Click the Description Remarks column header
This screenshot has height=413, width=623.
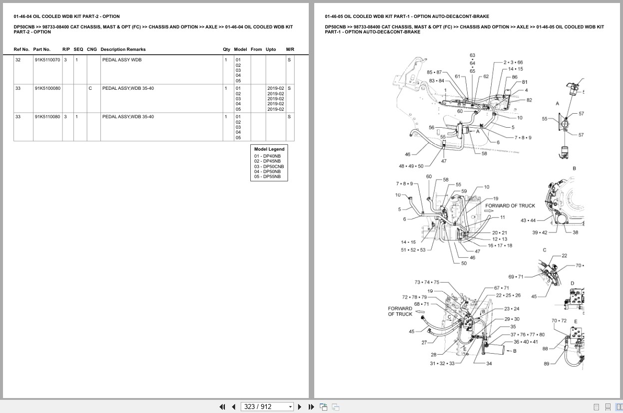tap(123, 49)
